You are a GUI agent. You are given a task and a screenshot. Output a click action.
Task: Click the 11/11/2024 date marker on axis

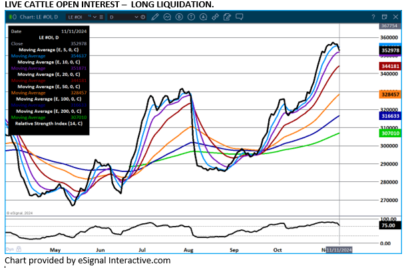[339, 249]
